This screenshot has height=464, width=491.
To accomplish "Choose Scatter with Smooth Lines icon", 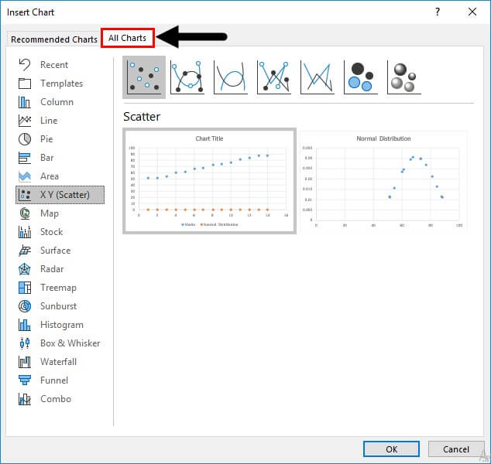I will pyautogui.click(x=231, y=77).
